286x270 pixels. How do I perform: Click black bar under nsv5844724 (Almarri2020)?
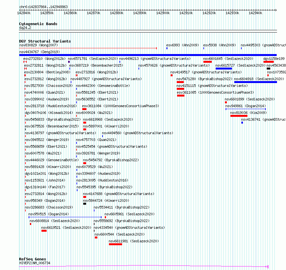(x=85, y=204)
